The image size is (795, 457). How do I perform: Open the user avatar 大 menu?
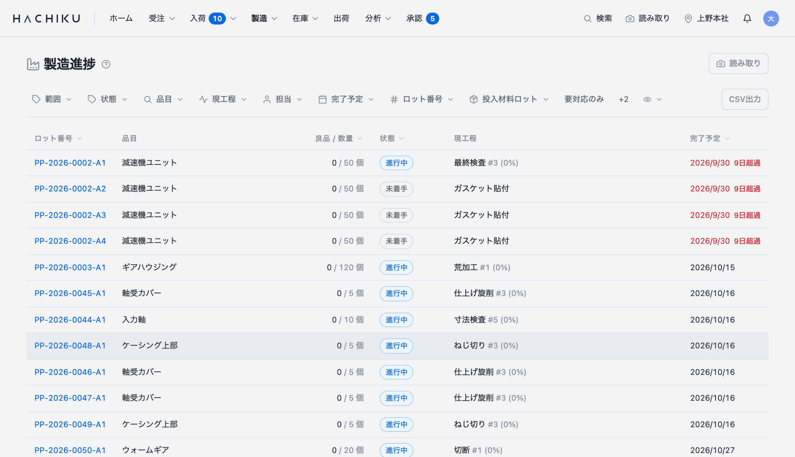click(x=771, y=19)
